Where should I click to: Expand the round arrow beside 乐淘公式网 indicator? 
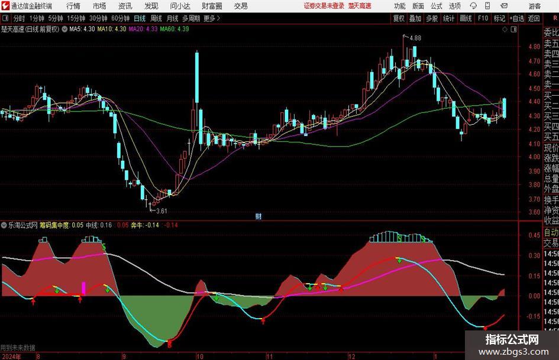click(4, 225)
